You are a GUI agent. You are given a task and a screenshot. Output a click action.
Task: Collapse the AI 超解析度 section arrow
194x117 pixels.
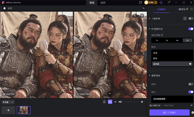coord(149,29)
